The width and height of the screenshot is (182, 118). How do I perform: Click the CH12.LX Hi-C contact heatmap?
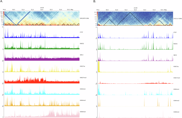click(x=136, y=19)
